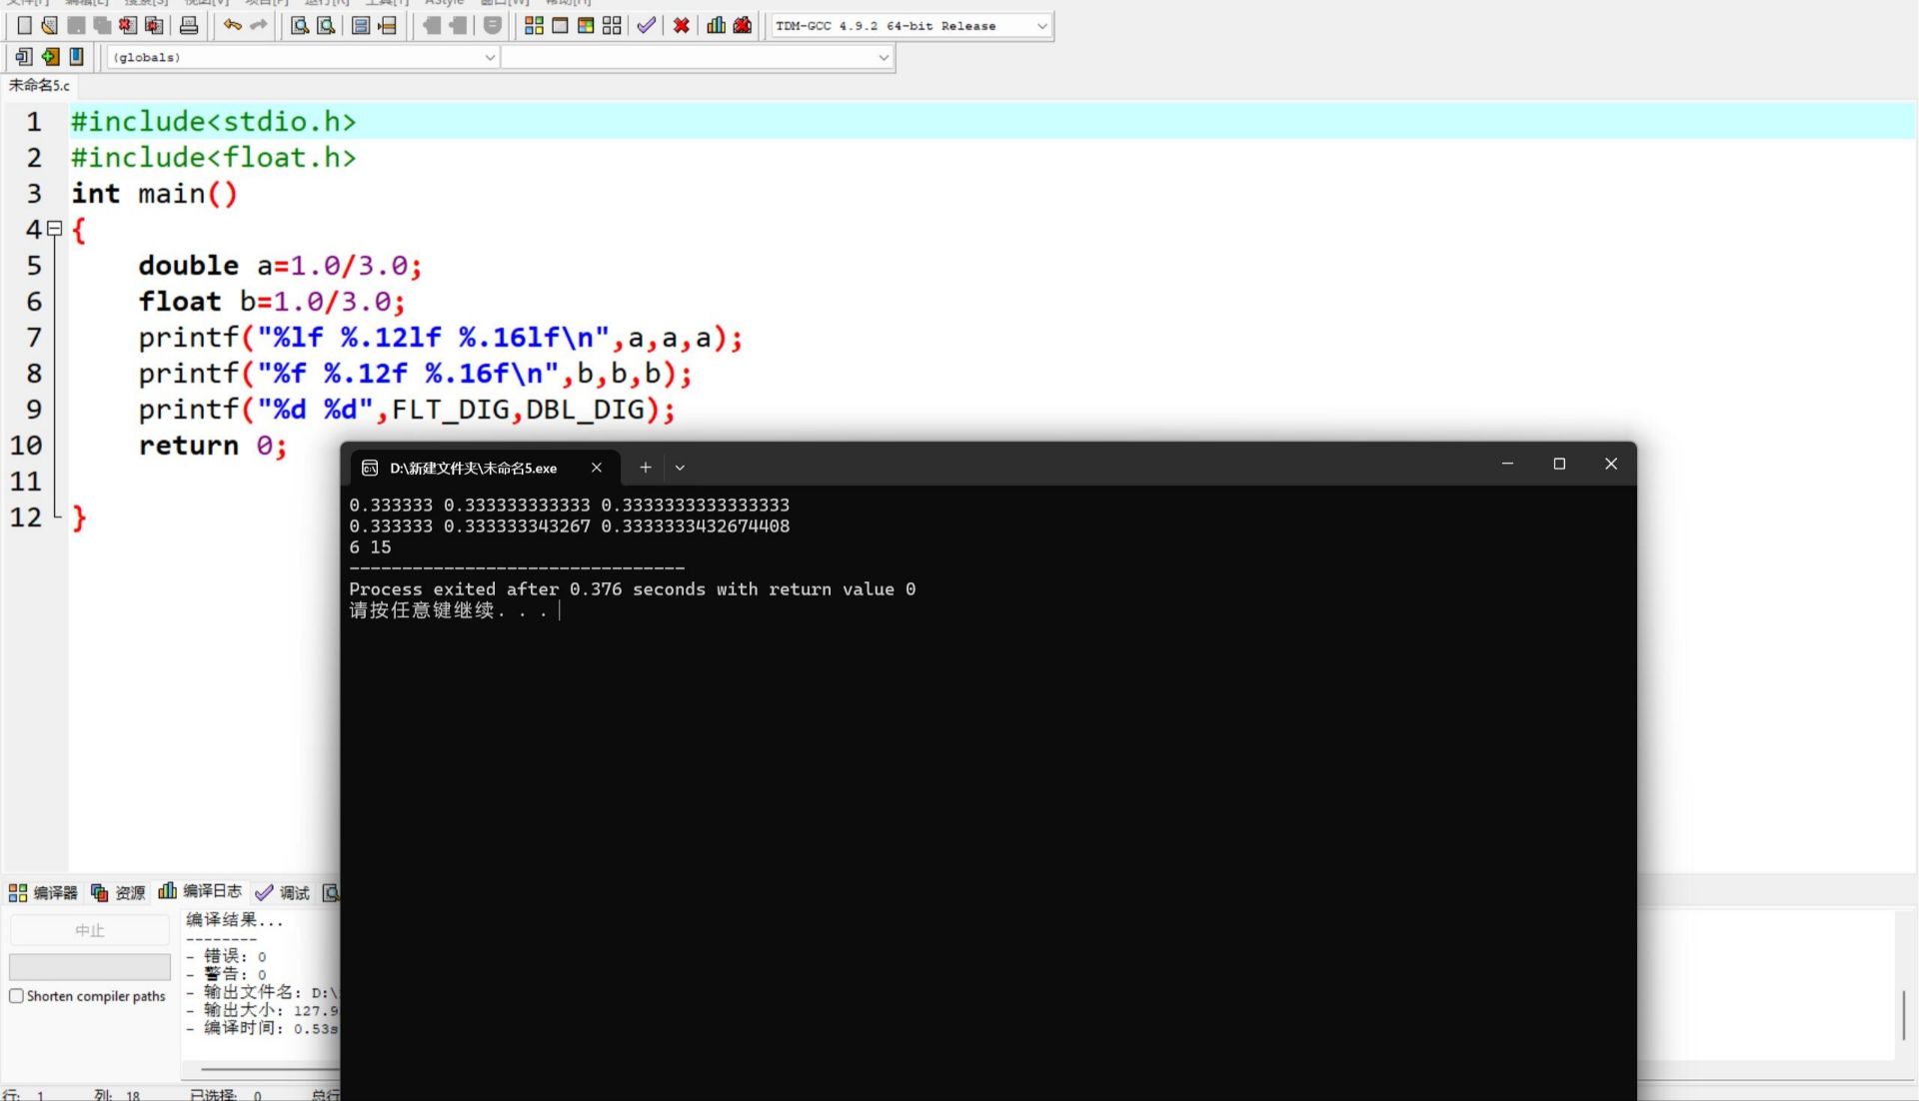Click the red X stop execution icon
The width and height of the screenshot is (1919, 1101).
pyautogui.click(x=681, y=26)
